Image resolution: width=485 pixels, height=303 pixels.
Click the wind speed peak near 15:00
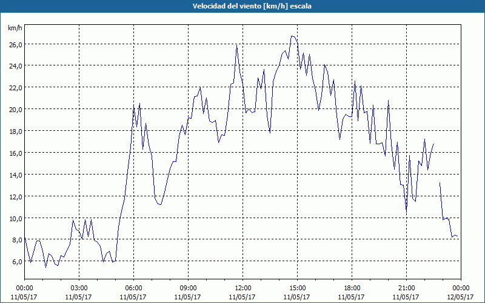(x=293, y=36)
